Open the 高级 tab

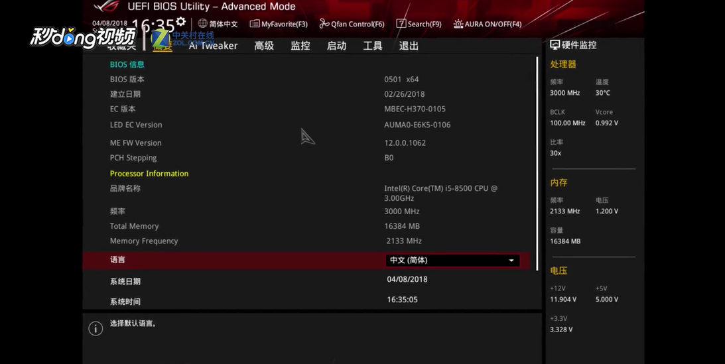pyautogui.click(x=264, y=46)
